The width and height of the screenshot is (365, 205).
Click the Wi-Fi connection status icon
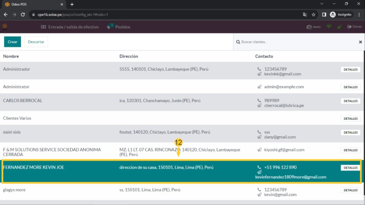pos(329,27)
